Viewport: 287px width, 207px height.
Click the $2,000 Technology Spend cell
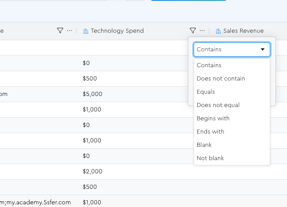92,172
